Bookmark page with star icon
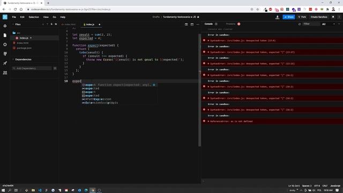Image resolution: width=343 pixels, height=193 pixels. tap(258, 10)
